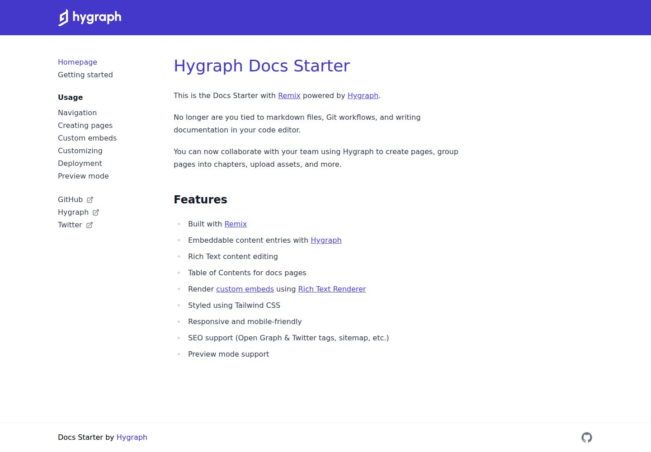Click 'Docs Starter by' footer text
This screenshot has width=651, height=452.
(86, 437)
